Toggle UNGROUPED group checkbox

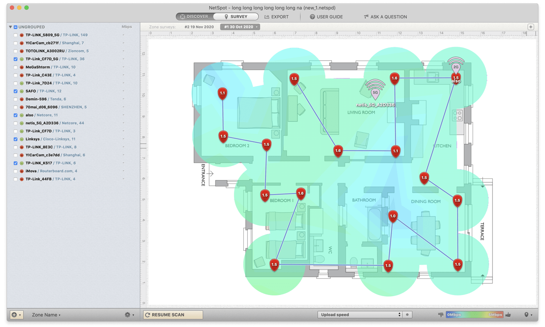coord(16,27)
